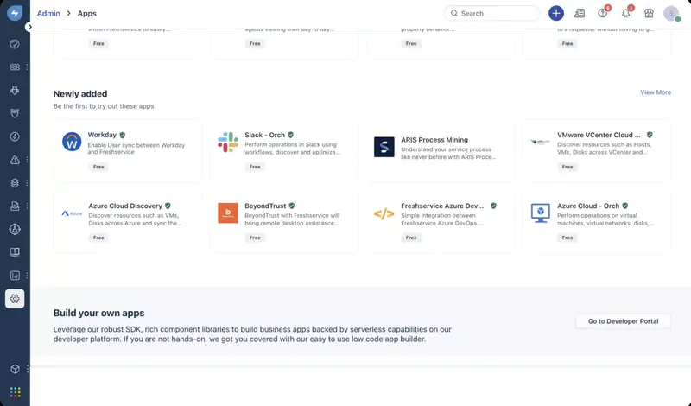Open the agent list icon in header
This screenshot has width=691, height=406.
pos(580,13)
